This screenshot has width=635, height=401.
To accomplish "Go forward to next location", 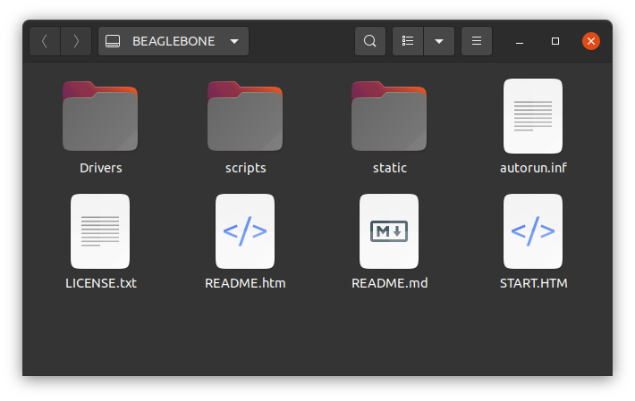I will tap(76, 41).
